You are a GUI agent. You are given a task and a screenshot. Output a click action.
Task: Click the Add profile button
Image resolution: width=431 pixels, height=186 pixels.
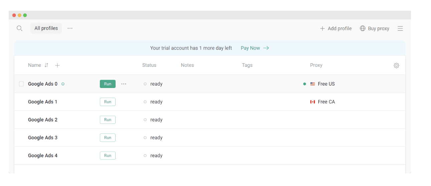pos(336,28)
